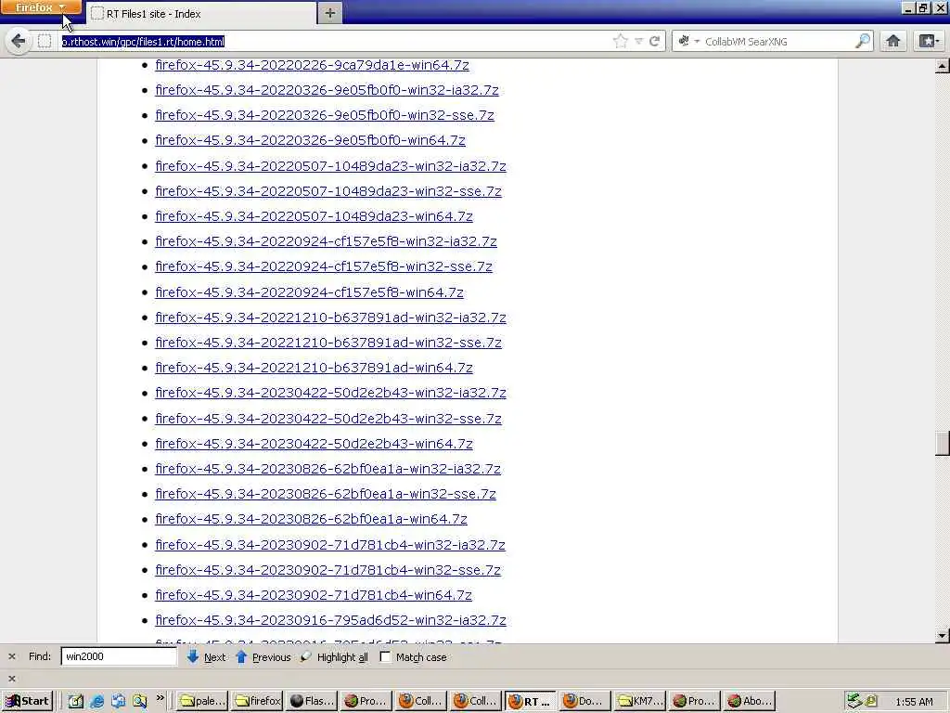Viewport: 950px width, 713px height.
Task: Switch to firefox folder taskbar button
Action: (258, 701)
